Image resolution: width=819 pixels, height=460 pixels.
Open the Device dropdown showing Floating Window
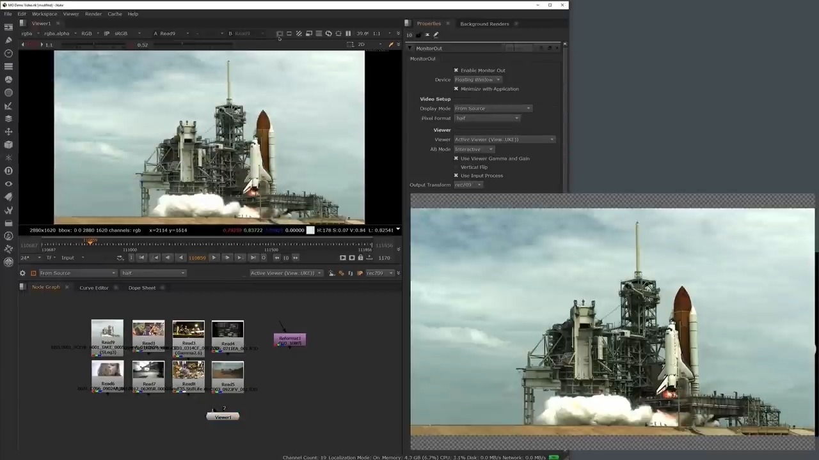tap(477, 80)
